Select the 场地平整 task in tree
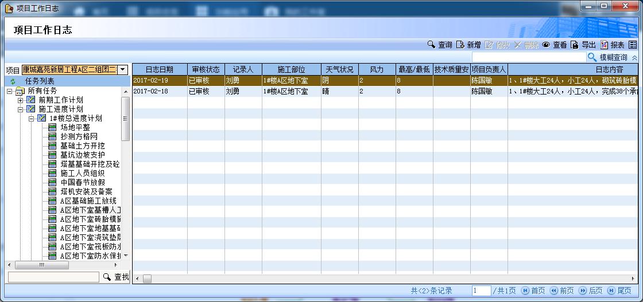Viewport: 643px width, 302px height. tap(75, 127)
